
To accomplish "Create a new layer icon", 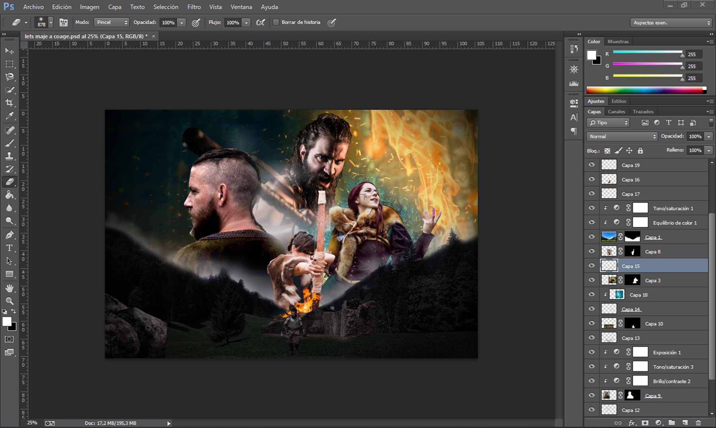I will point(685,423).
